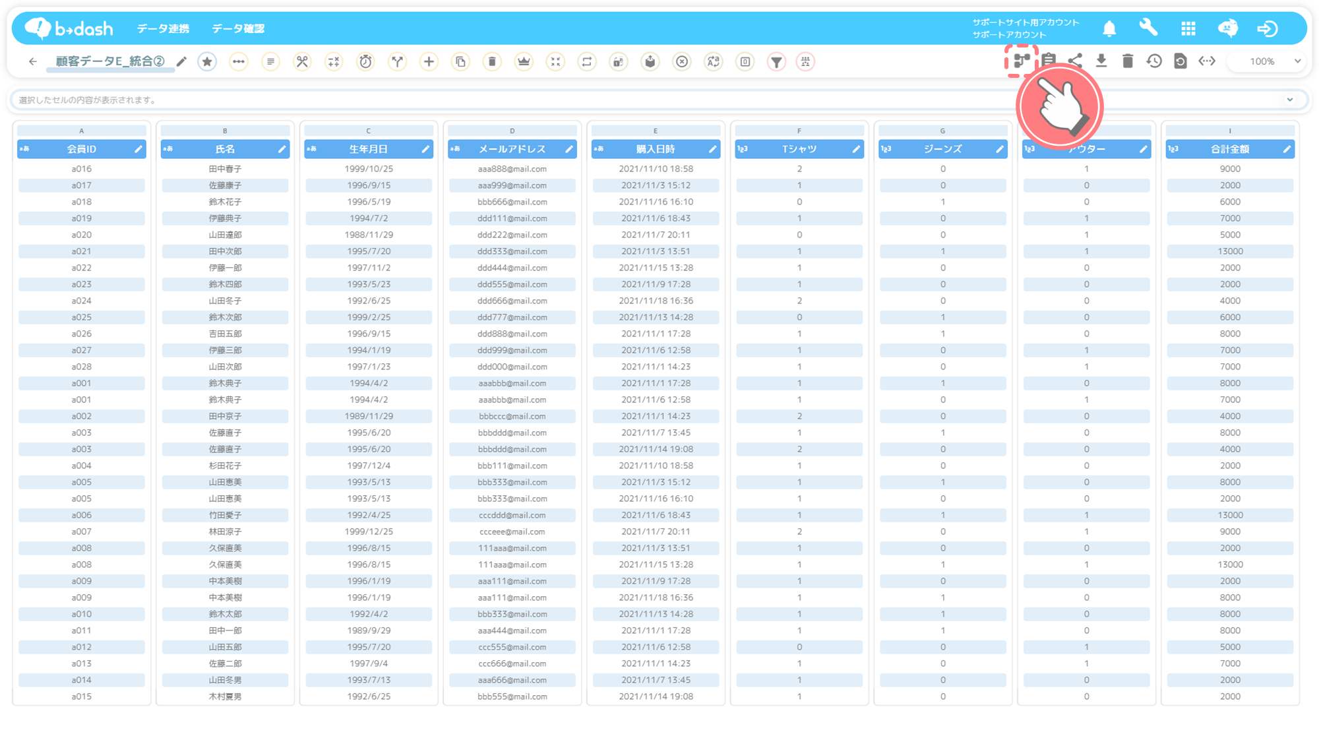The image size is (1319, 742).
Task: Click the file title 顧客データE_統合②
Action: (109, 61)
